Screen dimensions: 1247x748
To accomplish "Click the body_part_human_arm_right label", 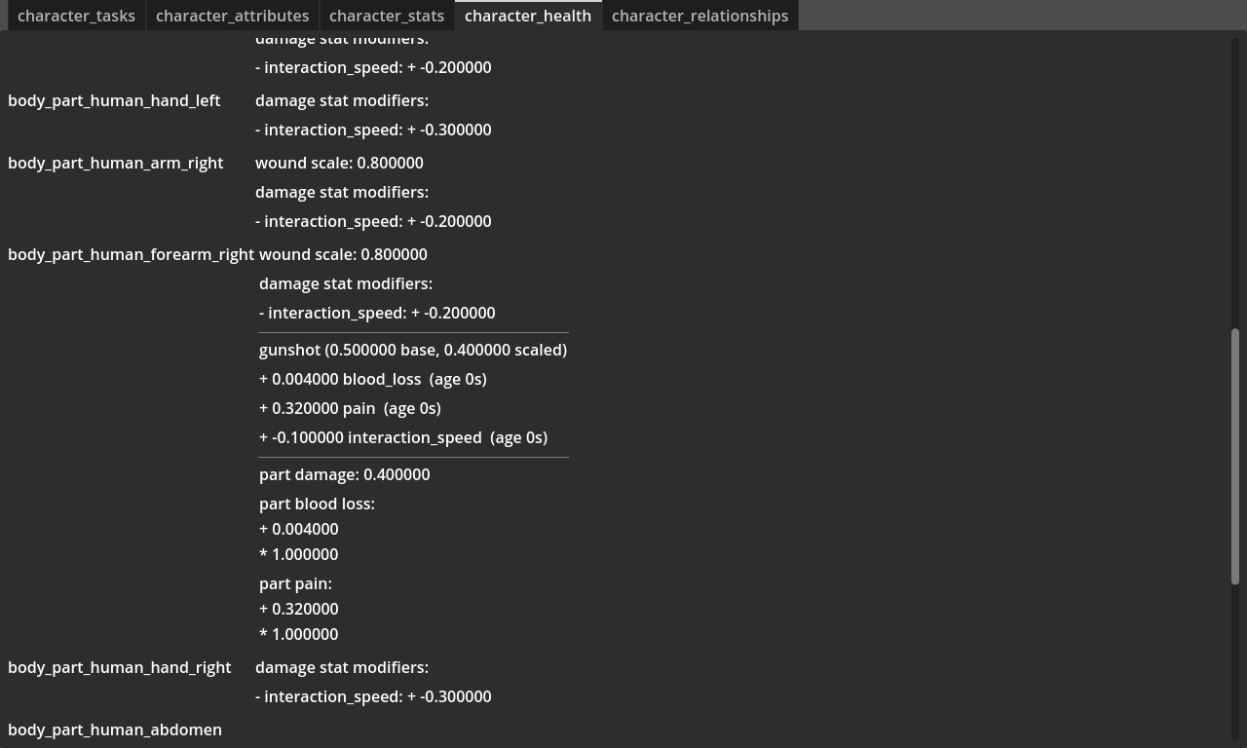I will (115, 163).
